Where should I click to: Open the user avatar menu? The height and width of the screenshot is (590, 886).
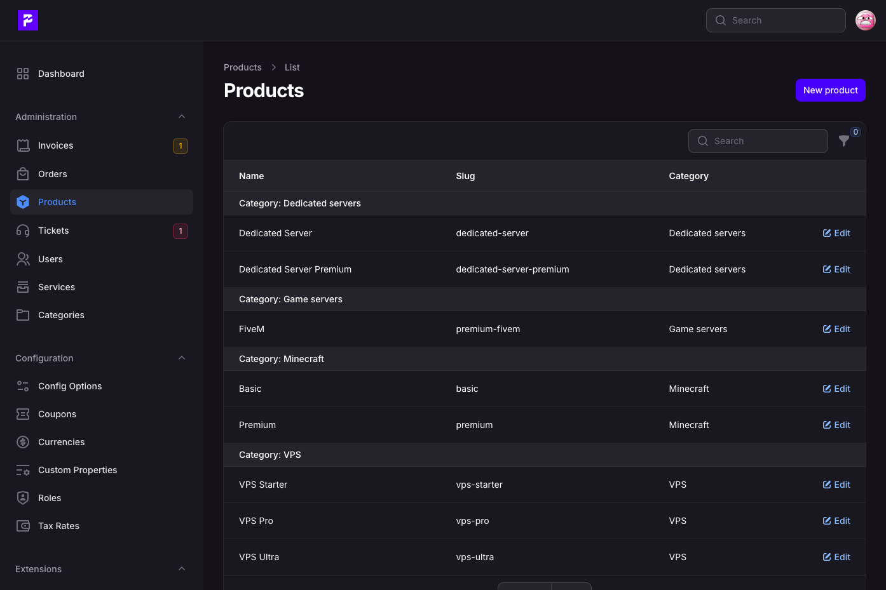[866, 20]
